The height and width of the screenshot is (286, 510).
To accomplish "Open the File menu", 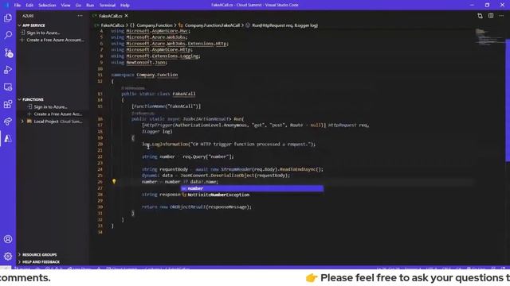I will pos(18,5).
